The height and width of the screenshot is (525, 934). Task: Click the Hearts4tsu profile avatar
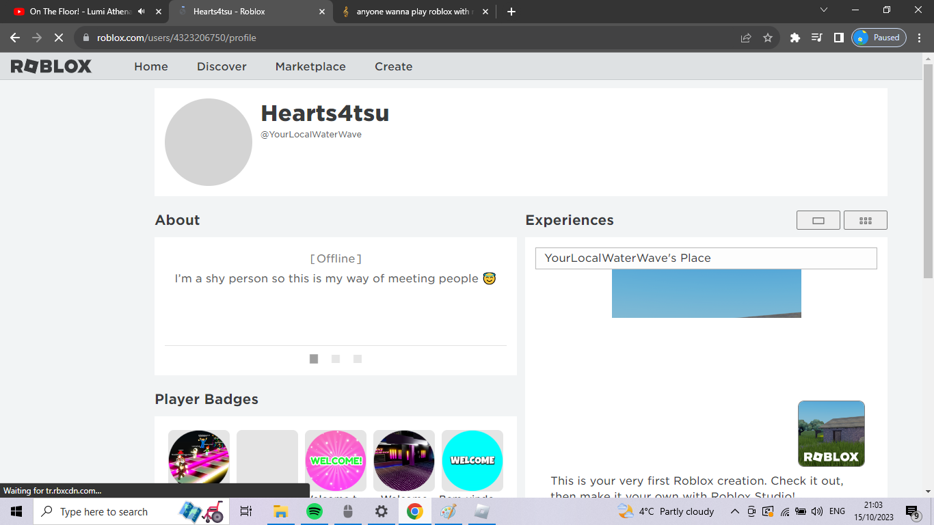pyautogui.click(x=209, y=142)
